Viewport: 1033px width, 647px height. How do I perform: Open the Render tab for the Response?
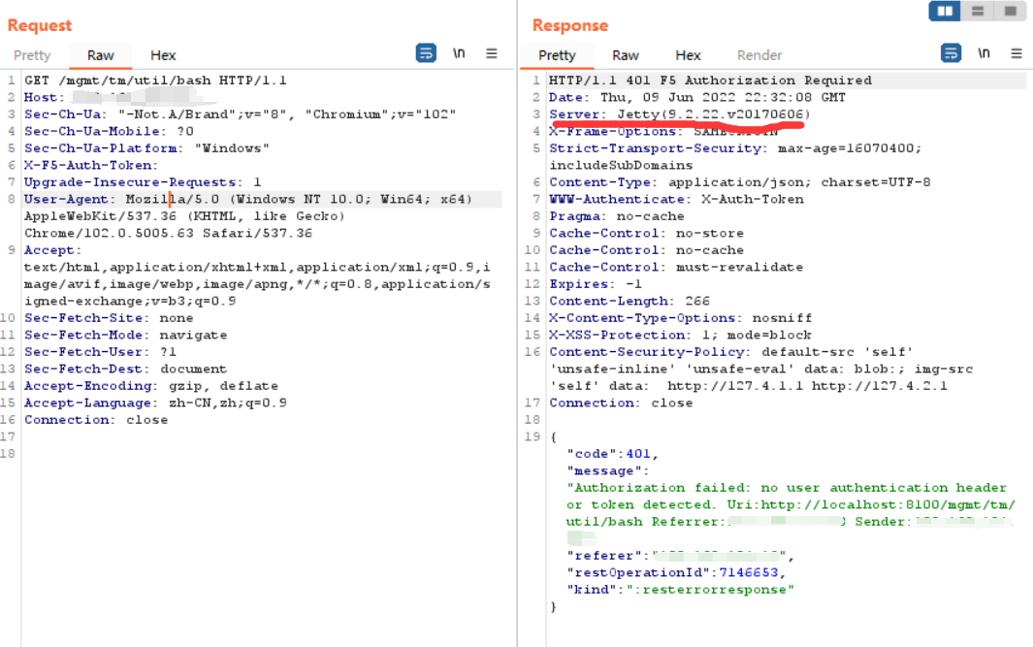pyautogui.click(x=759, y=55)
